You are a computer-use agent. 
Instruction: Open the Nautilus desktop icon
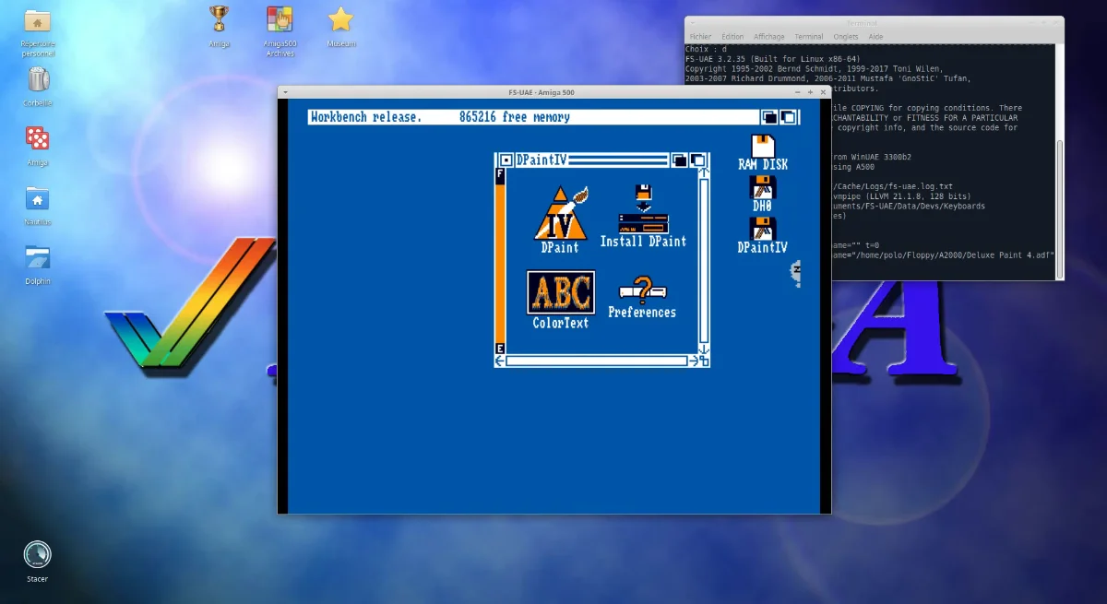pyautogui.click(x=38, y=206)
